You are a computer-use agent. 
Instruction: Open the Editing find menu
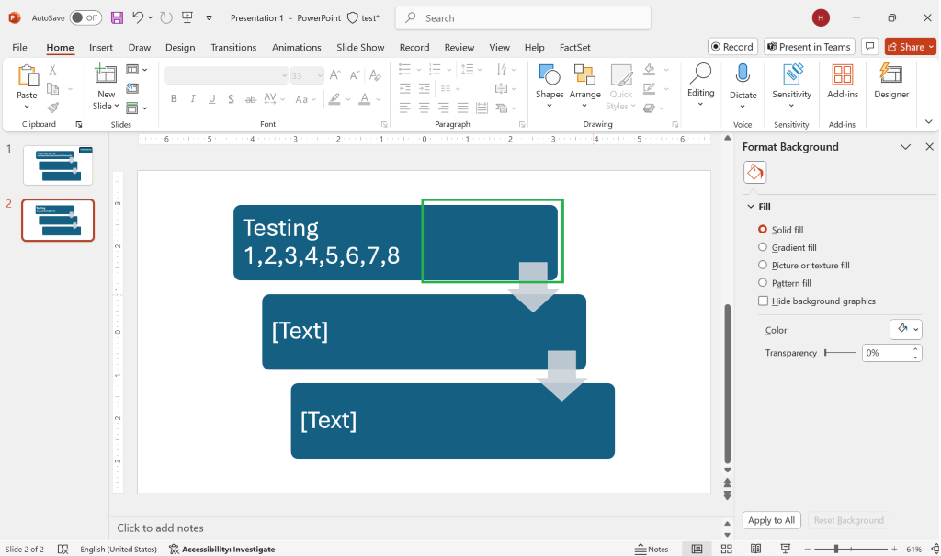(700, 86)
